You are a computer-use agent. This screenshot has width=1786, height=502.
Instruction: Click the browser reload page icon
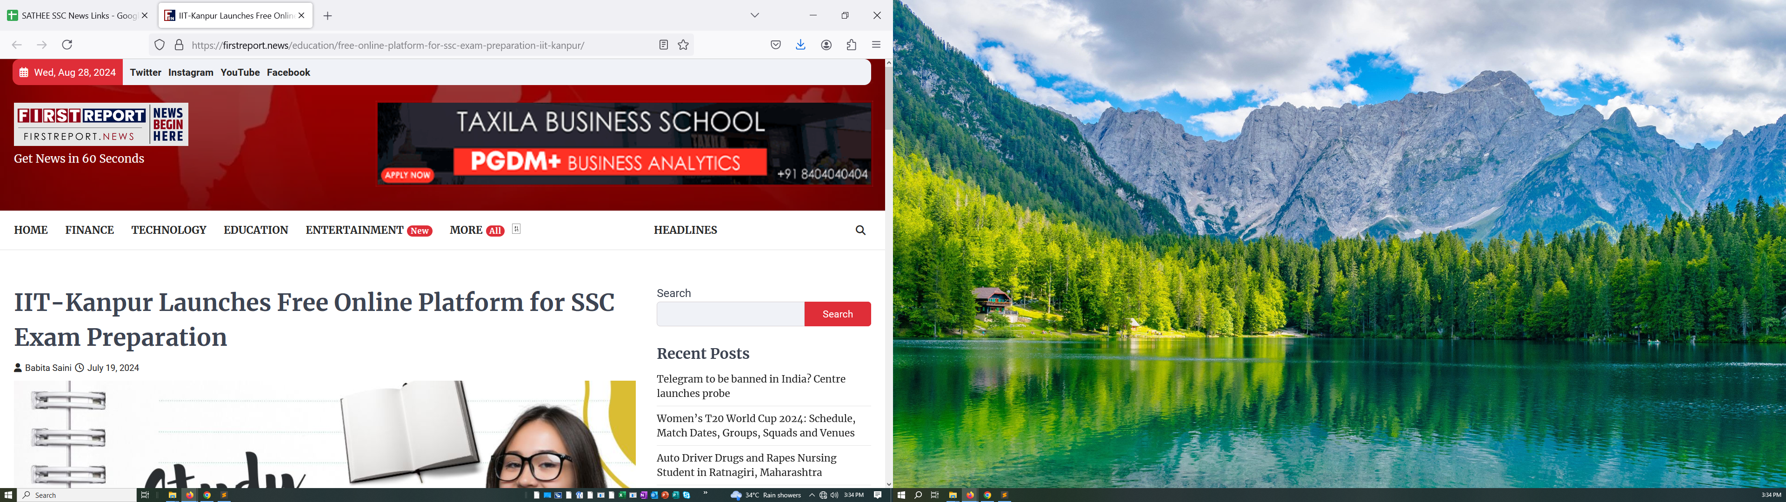click(67, 45)
